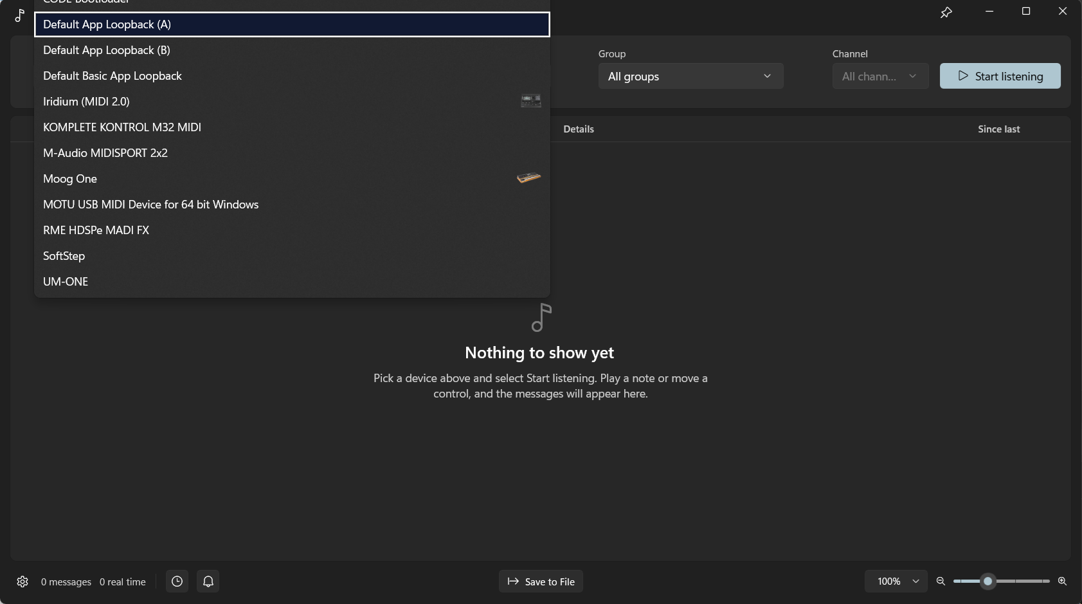
Task: Minimize the application window
Action: 989,12
